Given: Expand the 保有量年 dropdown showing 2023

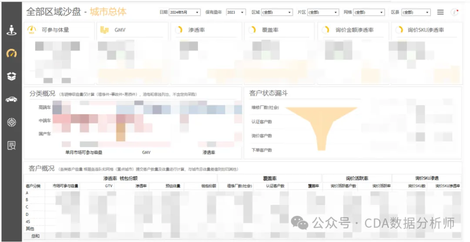Looking at the screenshot, I should pos(236,13).
